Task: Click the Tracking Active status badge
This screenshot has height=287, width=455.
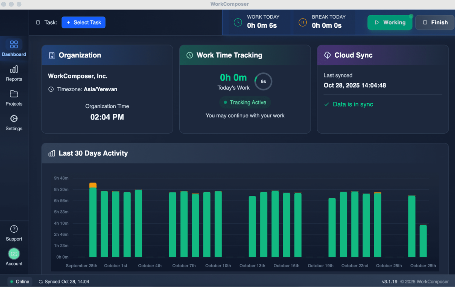Action: point(245,102)
